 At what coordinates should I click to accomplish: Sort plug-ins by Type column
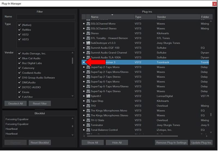[145, 17]
